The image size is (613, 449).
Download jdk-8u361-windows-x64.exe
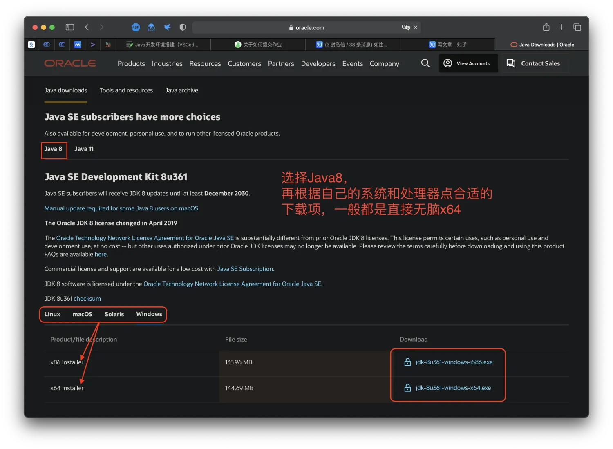[x=453, y=388]
